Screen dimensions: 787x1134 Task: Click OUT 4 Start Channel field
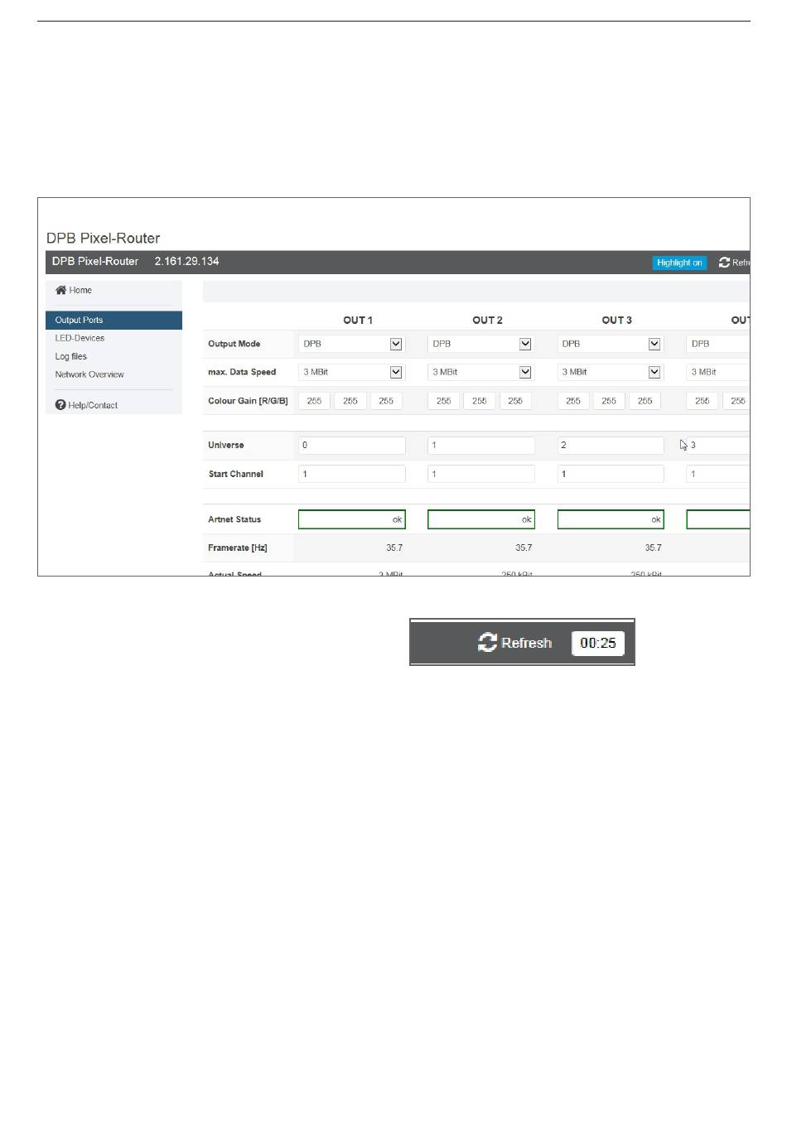tap(718, 474)
